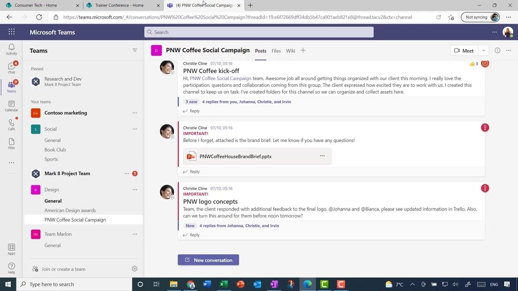Open OneNote from the taskbar
Screen dimensions: 518x291
274,284
